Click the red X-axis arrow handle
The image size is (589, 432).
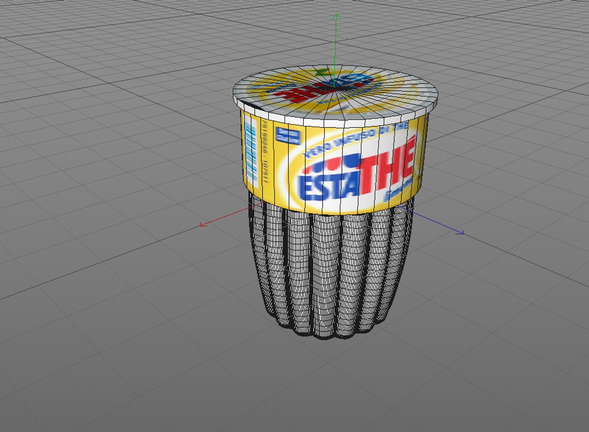click(203, 225)
